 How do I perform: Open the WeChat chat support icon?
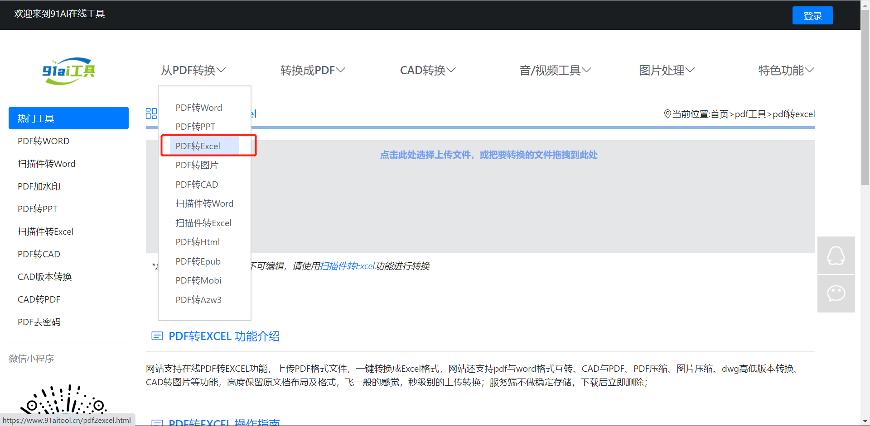coord(836,293)
